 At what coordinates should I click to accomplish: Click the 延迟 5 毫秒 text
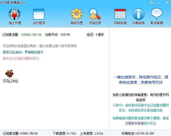95,35
